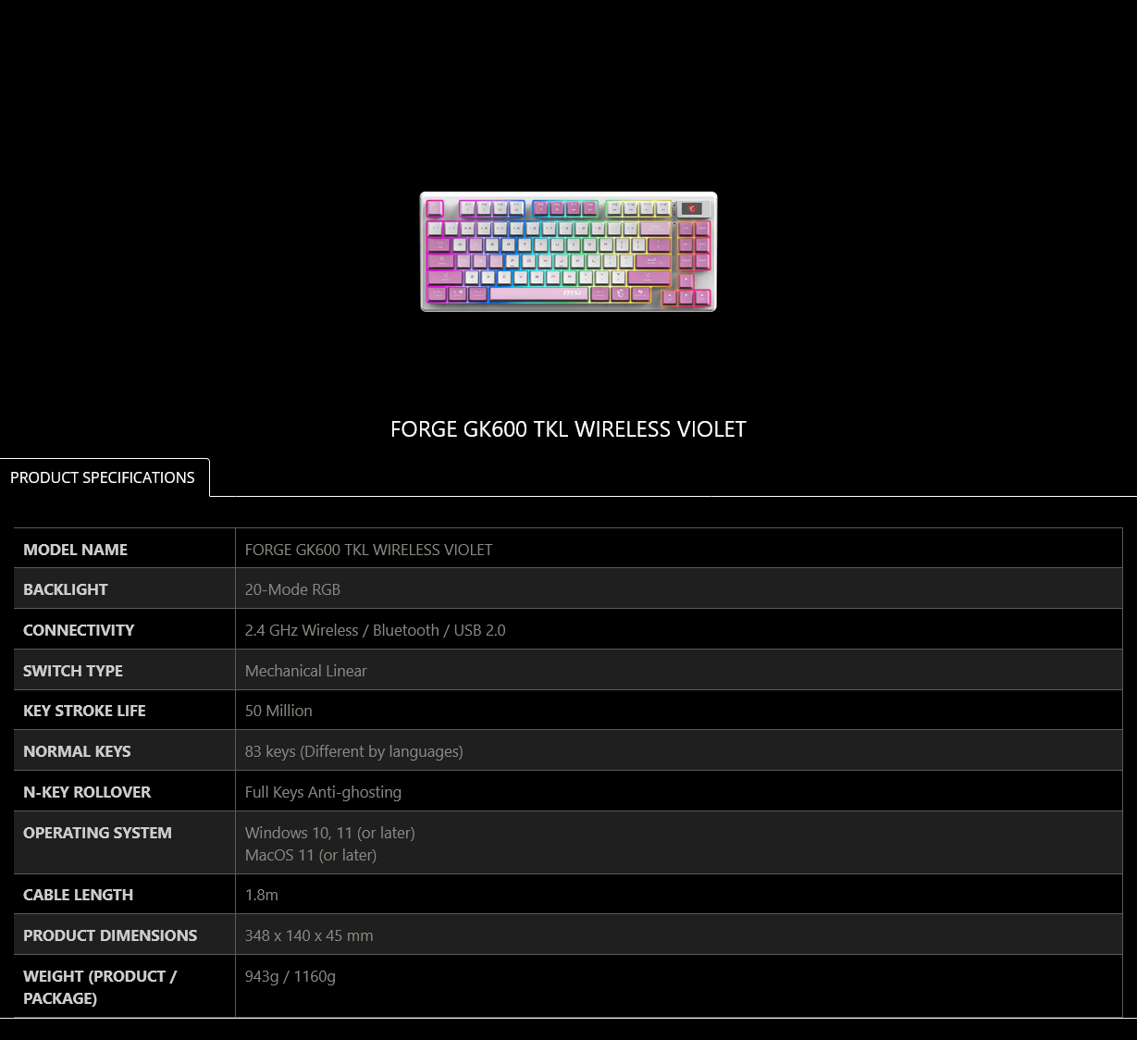Select the FORGE GK600 TKL WIRELESS VIOLET heading
The width and height of the screenshot is (1137, 1040).
pyautogui.click(x=568, y=429)
